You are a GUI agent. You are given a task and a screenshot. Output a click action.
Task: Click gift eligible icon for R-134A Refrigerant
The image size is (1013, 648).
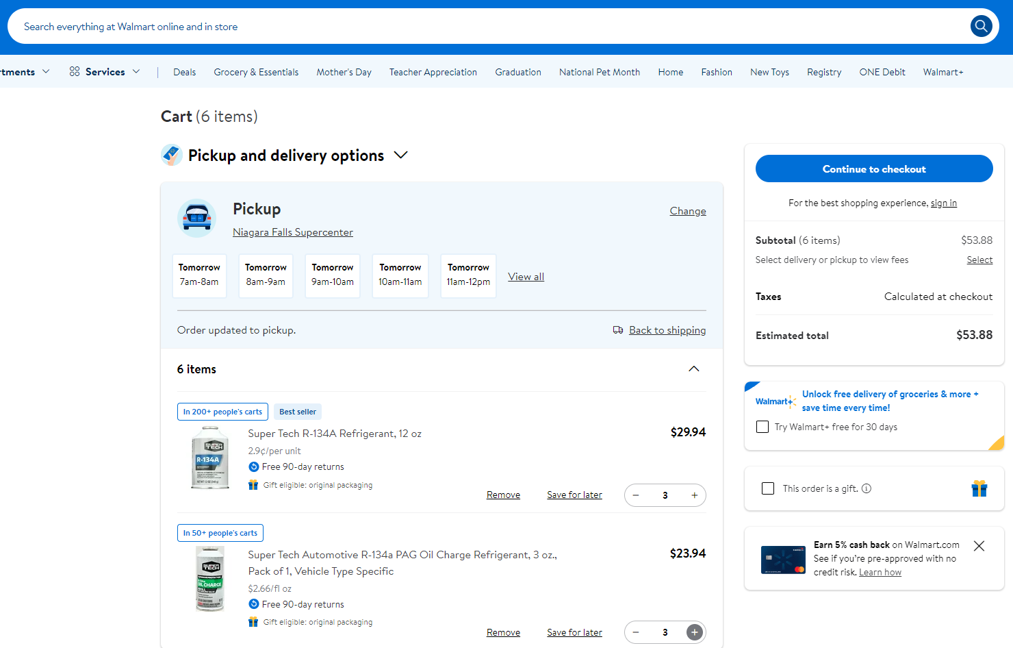(x=253, y=485)
